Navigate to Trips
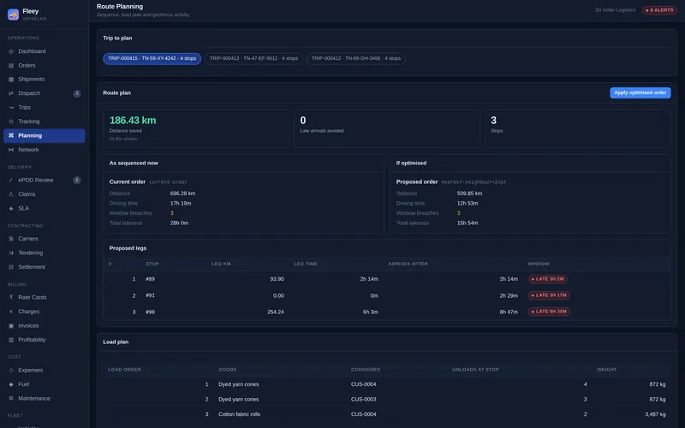The height and width of the screenshot is (428, 685). 45,108
